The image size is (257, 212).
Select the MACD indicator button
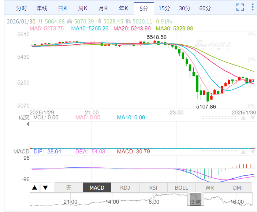point(97,187)
